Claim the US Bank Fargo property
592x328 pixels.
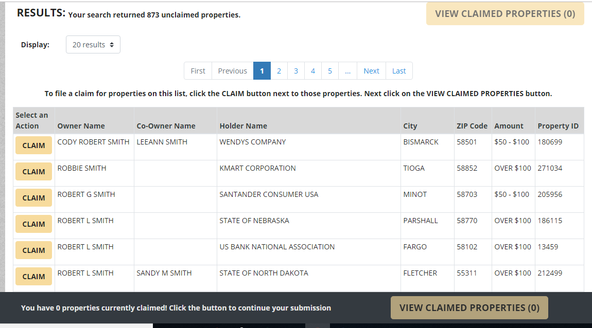point(33,250)
